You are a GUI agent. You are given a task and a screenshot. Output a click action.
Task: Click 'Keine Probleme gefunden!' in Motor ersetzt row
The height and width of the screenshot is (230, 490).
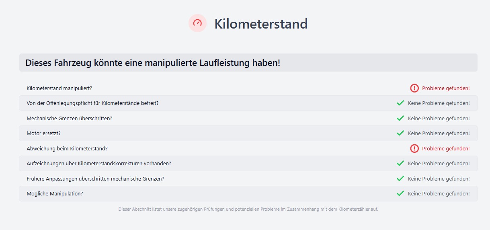click(x=439, y=133)
